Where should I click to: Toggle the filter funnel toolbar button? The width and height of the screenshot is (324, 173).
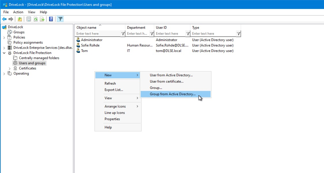pyautogui.click(x=60, y=19)
